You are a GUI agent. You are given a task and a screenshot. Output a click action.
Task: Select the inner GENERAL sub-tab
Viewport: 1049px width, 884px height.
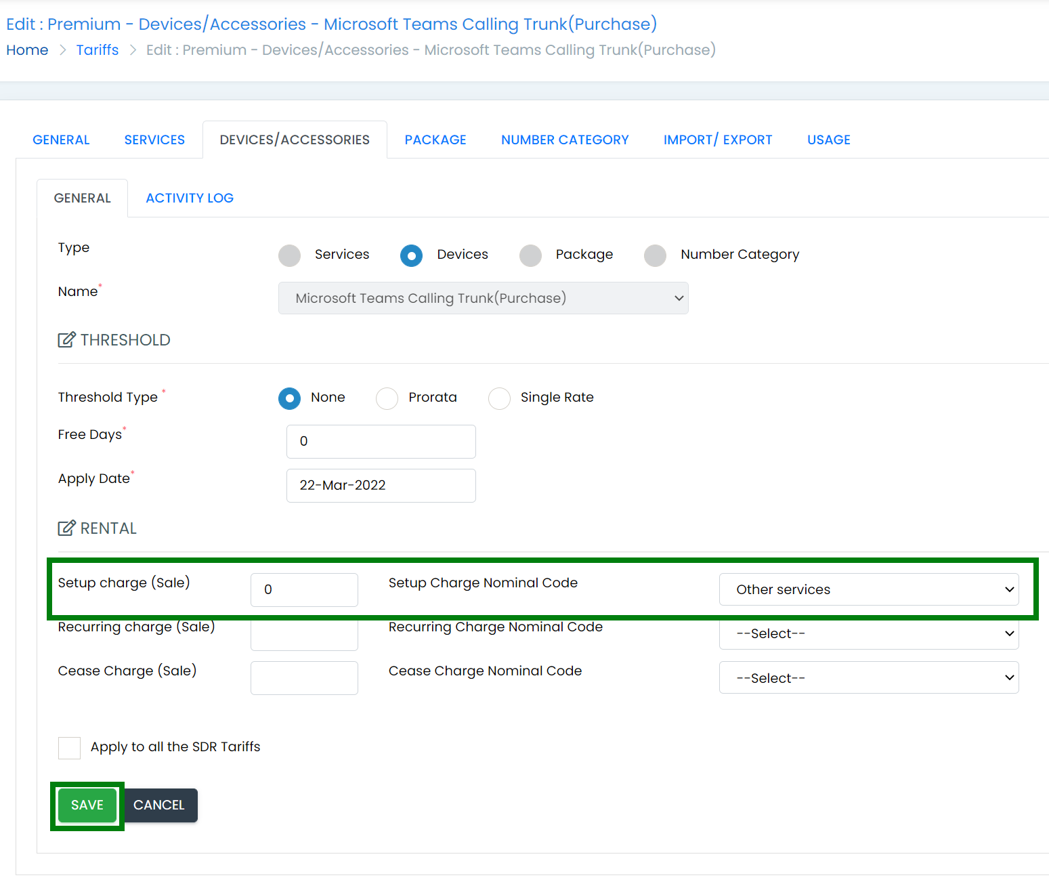coord(82,198)
